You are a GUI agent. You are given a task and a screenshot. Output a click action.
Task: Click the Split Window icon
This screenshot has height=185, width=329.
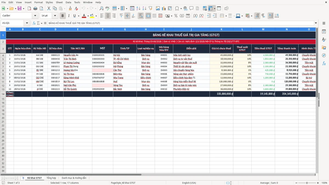219,8
